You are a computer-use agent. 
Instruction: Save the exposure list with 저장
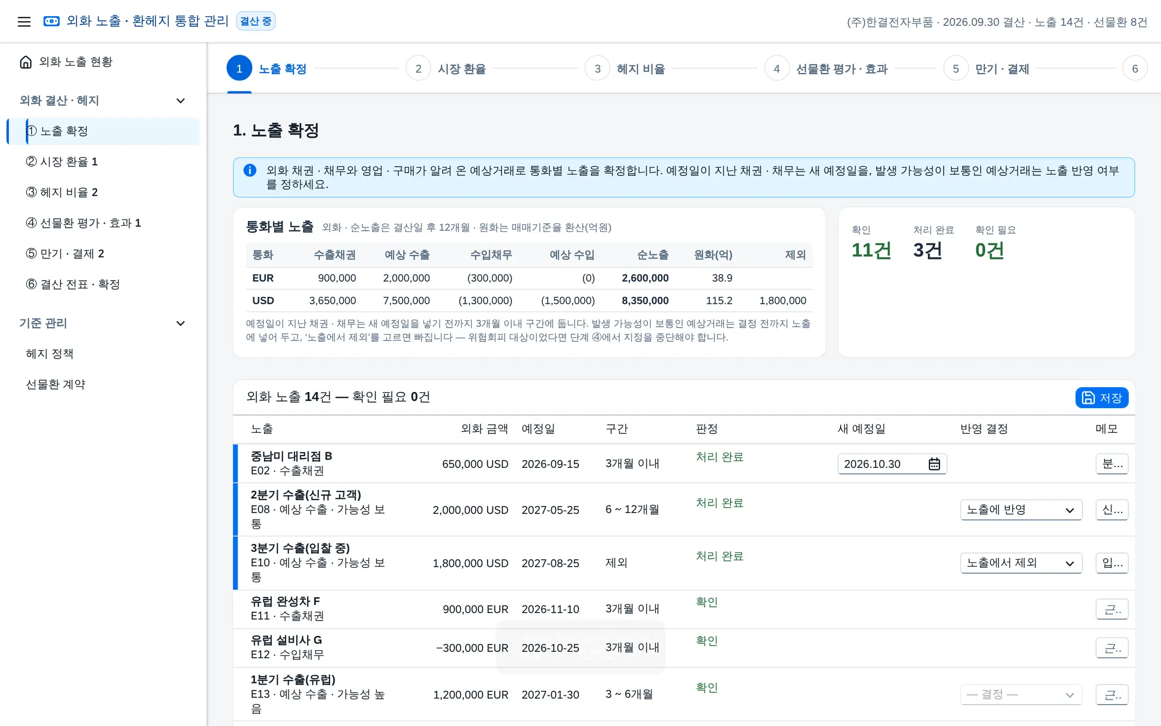tap(1102, 398)
